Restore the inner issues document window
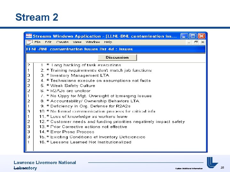This screenshot has height=172, width=230. tap(196, 42)
